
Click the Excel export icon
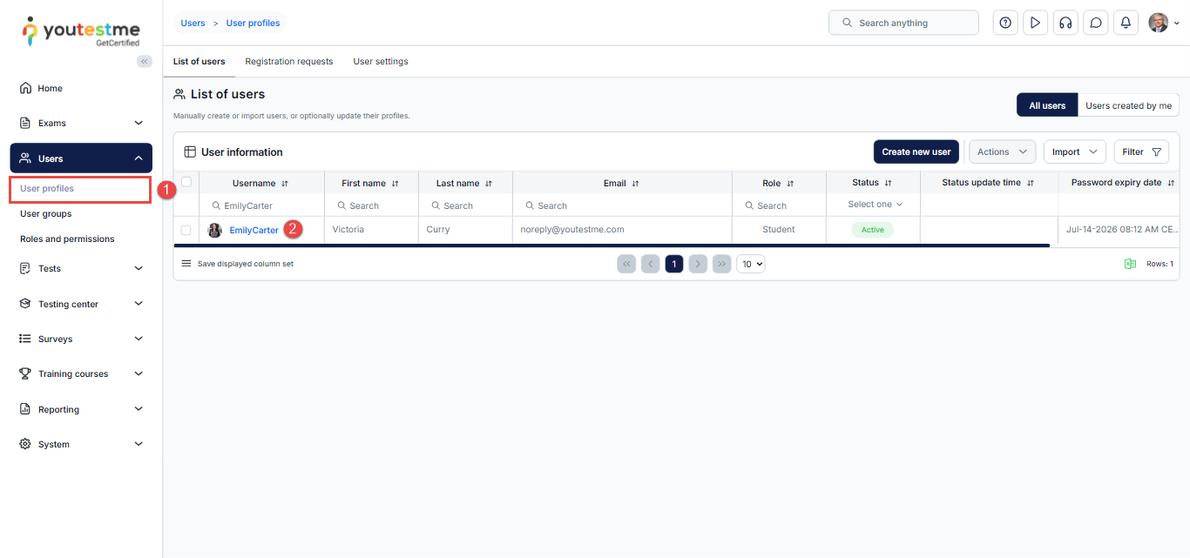(1130, 264)
